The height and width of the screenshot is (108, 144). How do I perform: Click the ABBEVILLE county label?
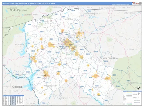coord(64,98)
